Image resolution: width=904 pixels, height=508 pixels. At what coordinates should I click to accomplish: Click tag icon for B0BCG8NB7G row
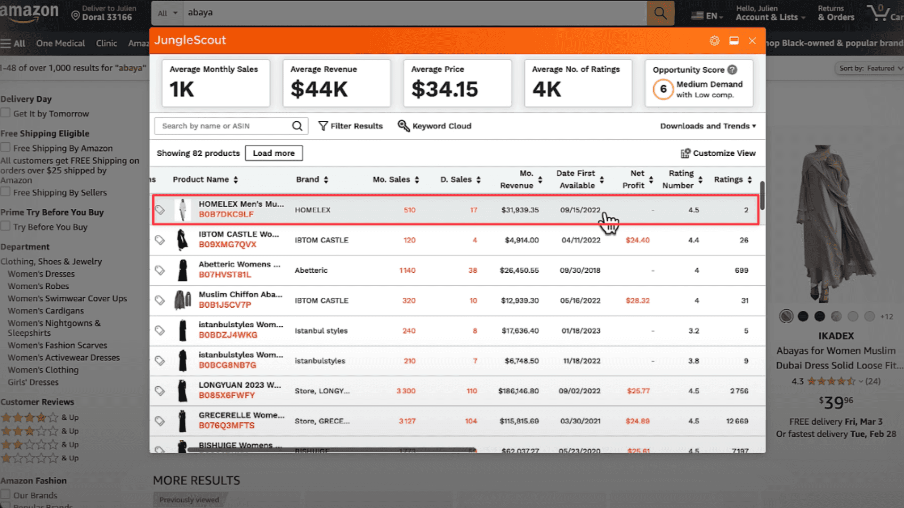pos(160,361)
